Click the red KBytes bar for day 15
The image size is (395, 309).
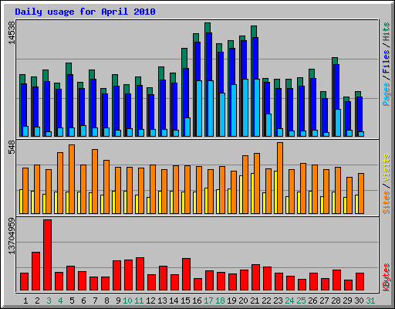[x=186, y=274]
